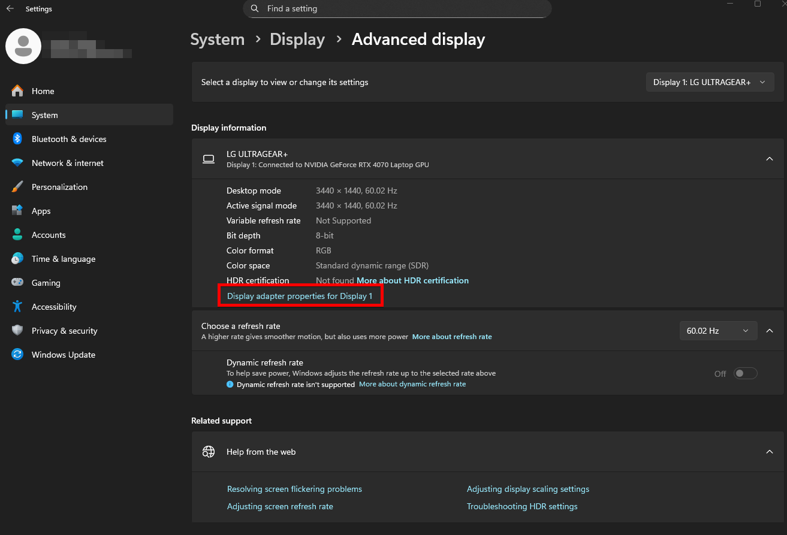Image resolution: width=787 pixels, height=535 pixels.
Task: Open Privacy & security settings
Action: tap(64, 330)
